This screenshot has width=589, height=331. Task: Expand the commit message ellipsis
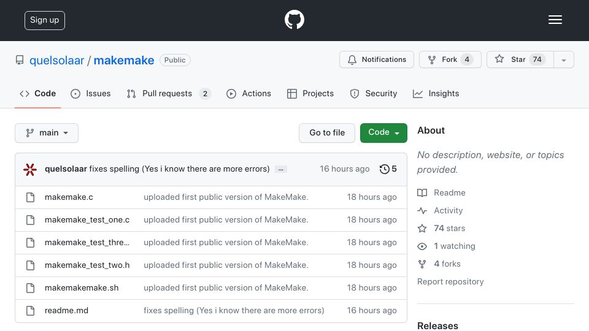280,169
